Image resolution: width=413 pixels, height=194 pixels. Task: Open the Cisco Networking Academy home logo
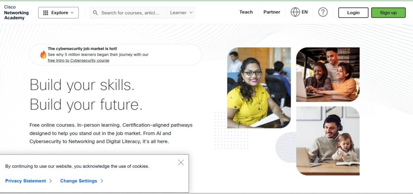[16, 12]
